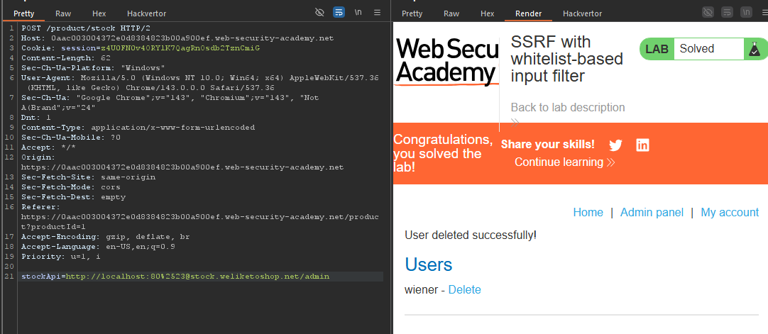Click the 'SSRF with whitelist-based input filter' title
768x334 pixels.
point(566,59)
